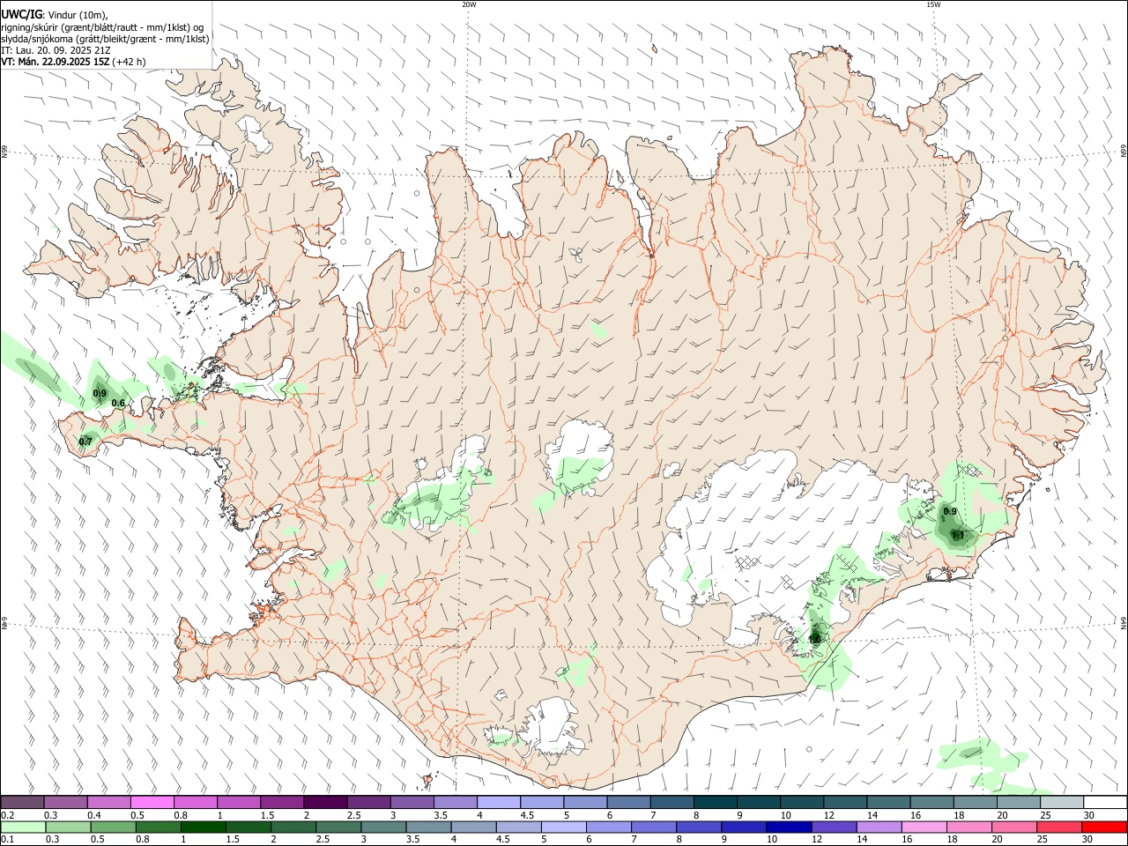Image resolution: width=1128 pixels, height=846 pixels.
Task: Pick the lower violet swatch labeled 12
Action: pyautogui.click(x=834, y=827)
